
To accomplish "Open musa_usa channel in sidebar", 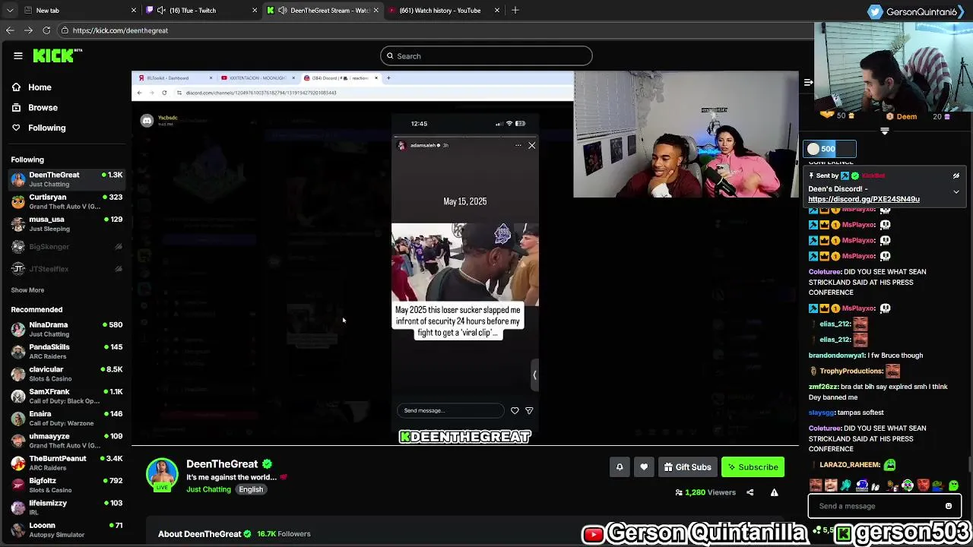I will tap(67, 223).
